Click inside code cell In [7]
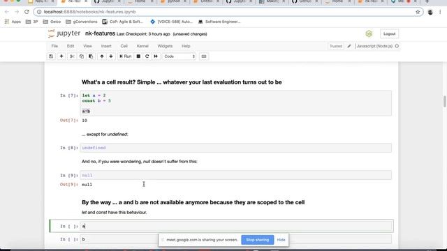 (236, 103)
